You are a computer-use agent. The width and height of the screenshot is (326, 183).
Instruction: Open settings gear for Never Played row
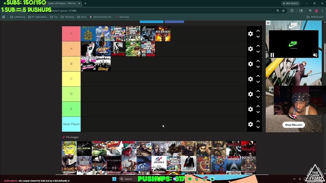pyautogui.click(x=251, y=124)
